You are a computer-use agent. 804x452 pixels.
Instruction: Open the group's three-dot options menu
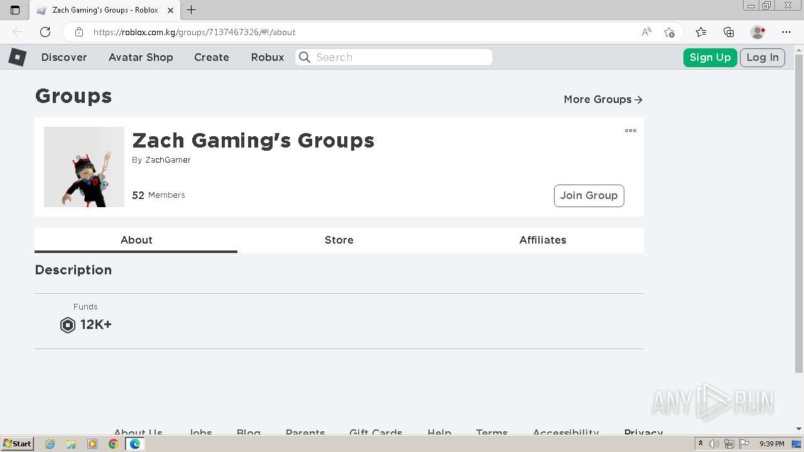[x=631, y=131]
